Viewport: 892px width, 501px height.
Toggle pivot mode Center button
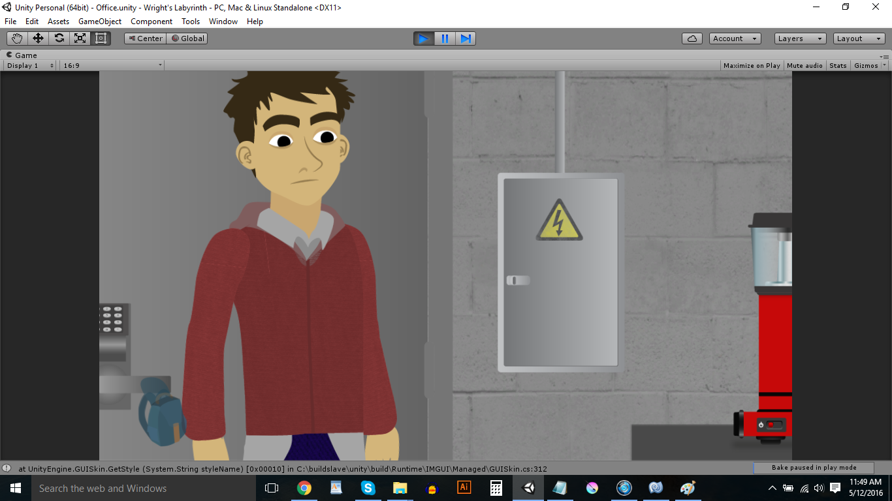click(146, 38)
